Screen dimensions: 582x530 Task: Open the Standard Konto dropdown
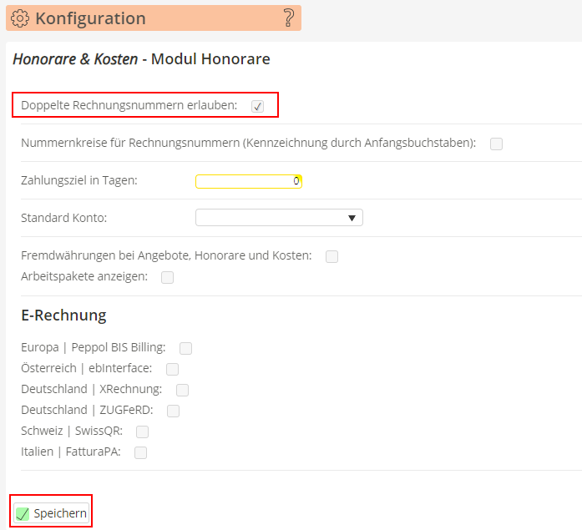click(278, 218)
